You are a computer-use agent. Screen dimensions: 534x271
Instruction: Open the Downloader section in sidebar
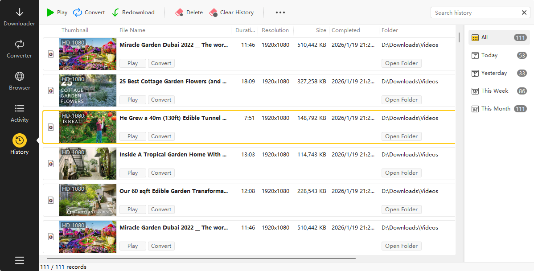[19, 17]
